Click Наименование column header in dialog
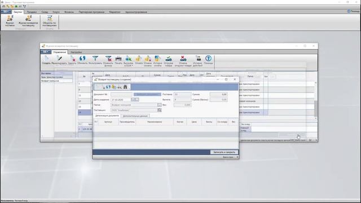361x203 pixels. [x=155, y=122]
